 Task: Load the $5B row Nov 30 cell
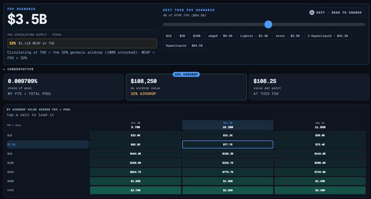click(x=228, y=154)
